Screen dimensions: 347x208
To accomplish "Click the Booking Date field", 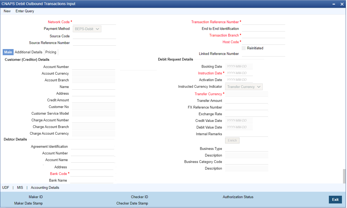I will click(x=239, y=66).
